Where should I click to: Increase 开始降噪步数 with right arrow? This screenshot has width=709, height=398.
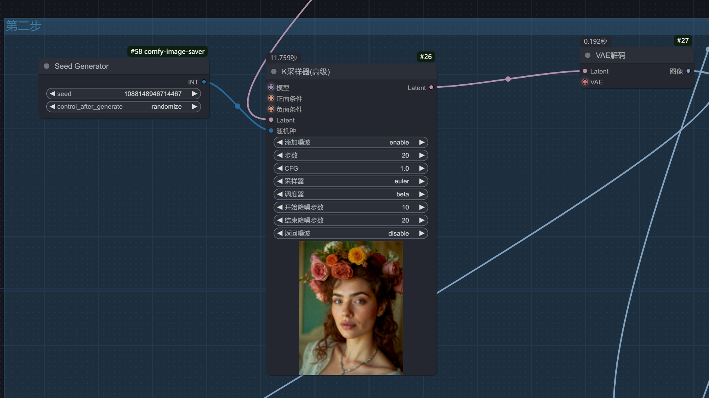click(422, 207)
